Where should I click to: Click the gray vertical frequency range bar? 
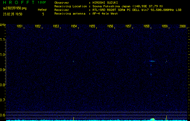point(6,61)
